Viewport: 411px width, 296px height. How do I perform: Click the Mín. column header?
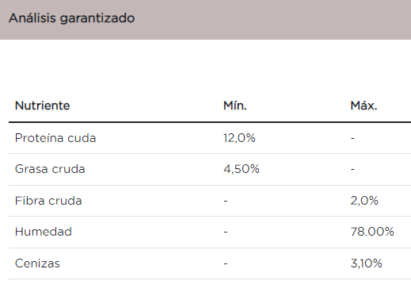[235, 106]
